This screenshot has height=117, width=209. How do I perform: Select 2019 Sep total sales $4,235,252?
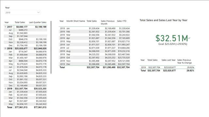tap(94, 54)
